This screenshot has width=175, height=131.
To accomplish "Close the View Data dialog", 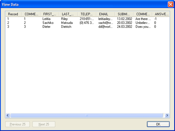I will coord(171,4).
